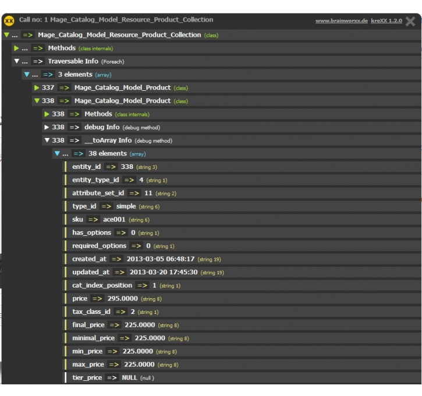Select the created_at row
422x396 pixels.
tap(242, 259)
